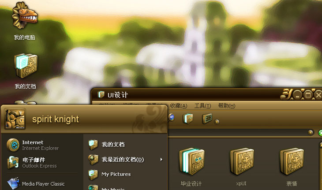Screen dimensions: 322x190
Task: Open the 工具(T) menu
Action: point(203,106)
